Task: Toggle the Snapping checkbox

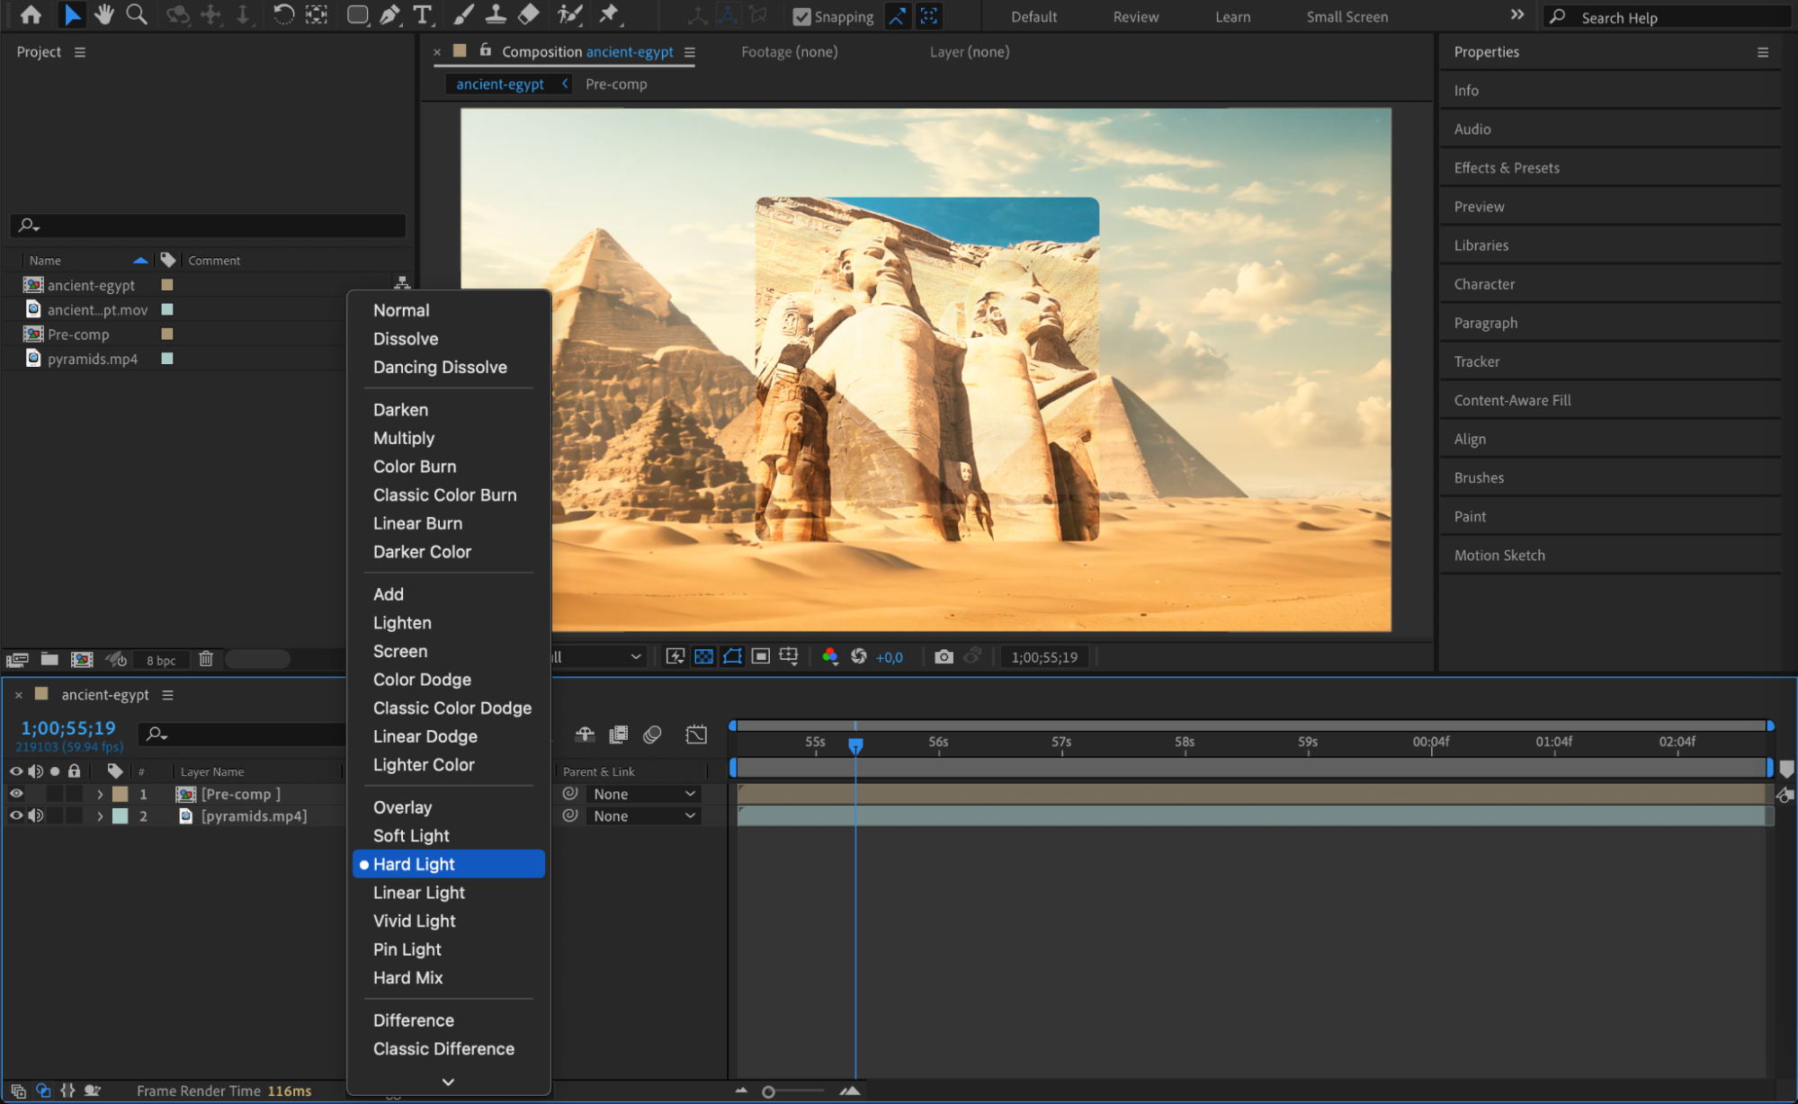Action: pyautogui.click(x=801, y=16)
